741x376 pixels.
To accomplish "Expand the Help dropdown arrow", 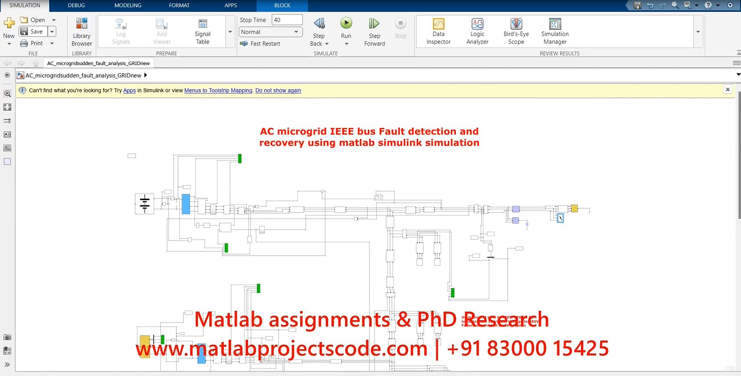I will 717,5.
